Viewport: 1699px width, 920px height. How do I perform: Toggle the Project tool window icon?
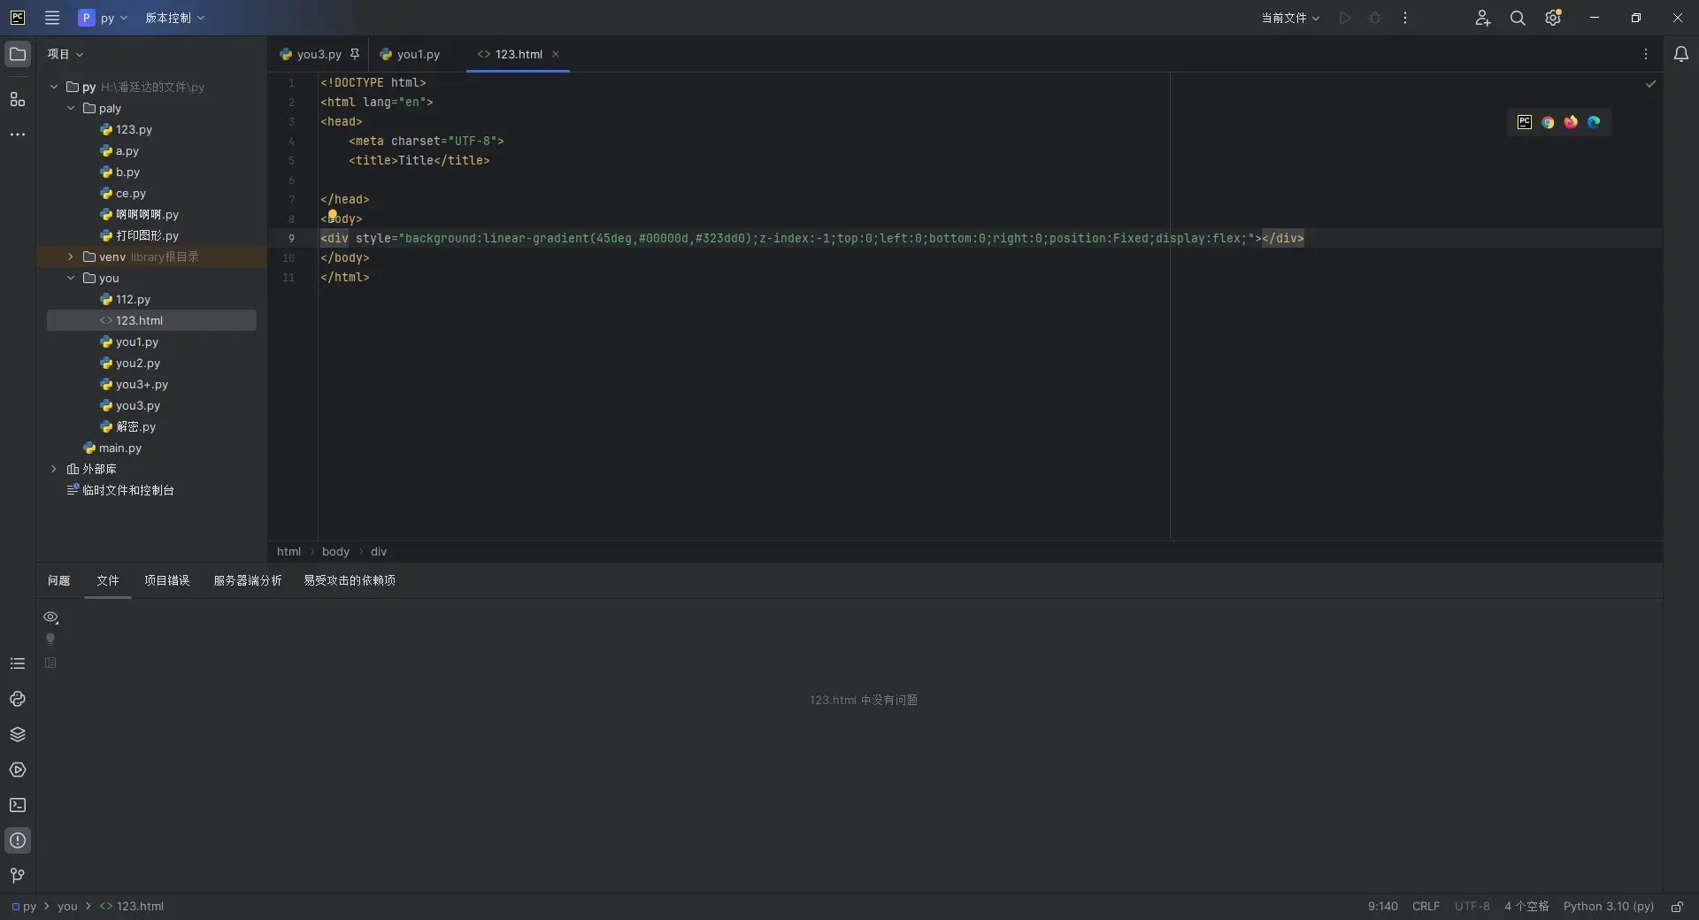coord(18,54)
